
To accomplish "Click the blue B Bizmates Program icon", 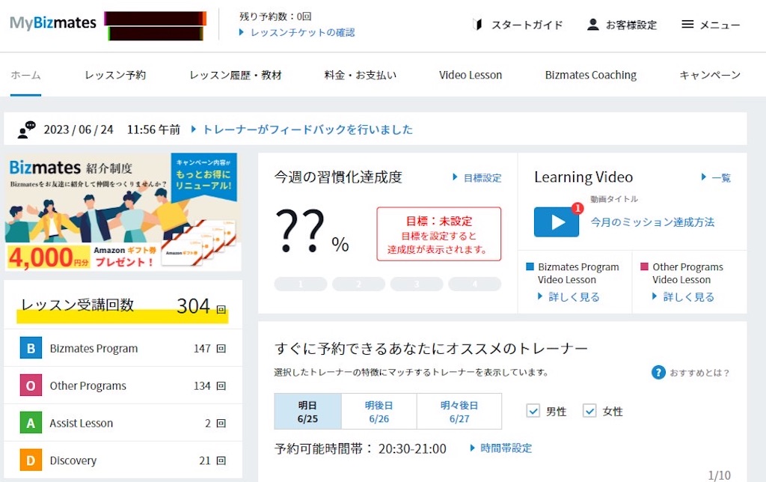I will [31, 348].
